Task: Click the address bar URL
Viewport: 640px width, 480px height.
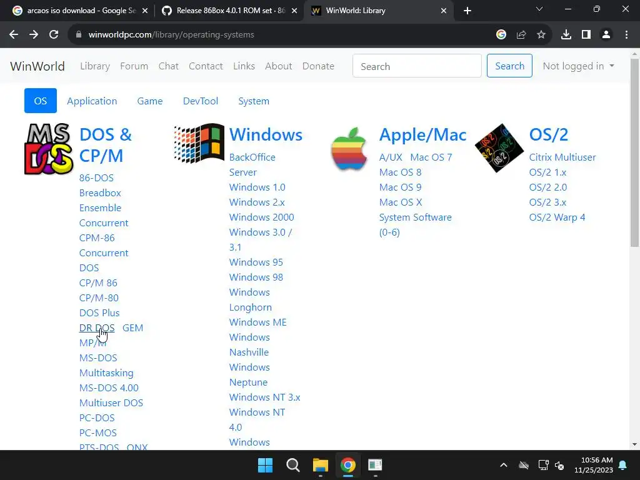Action: (x=171, y=35)
